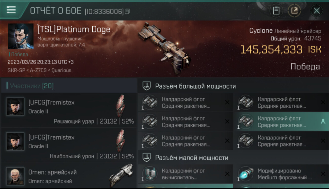329x189 pixels.
Task: Open Tremistex entry with Решающий удар
Action: pos(69,110)
